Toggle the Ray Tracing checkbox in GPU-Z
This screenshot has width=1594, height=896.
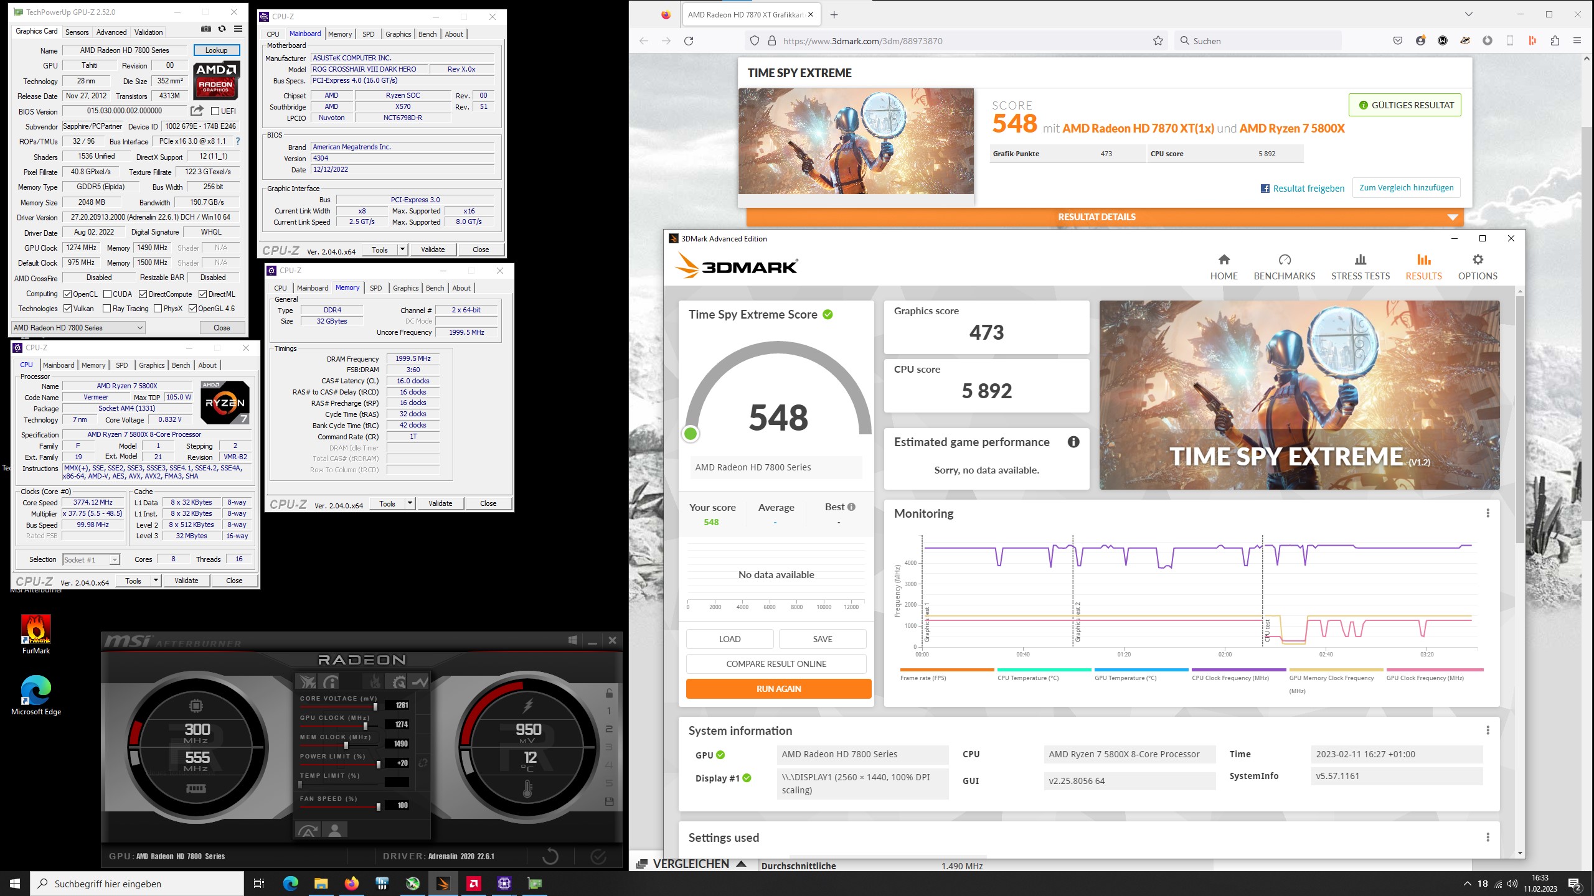tap(106, 308)
